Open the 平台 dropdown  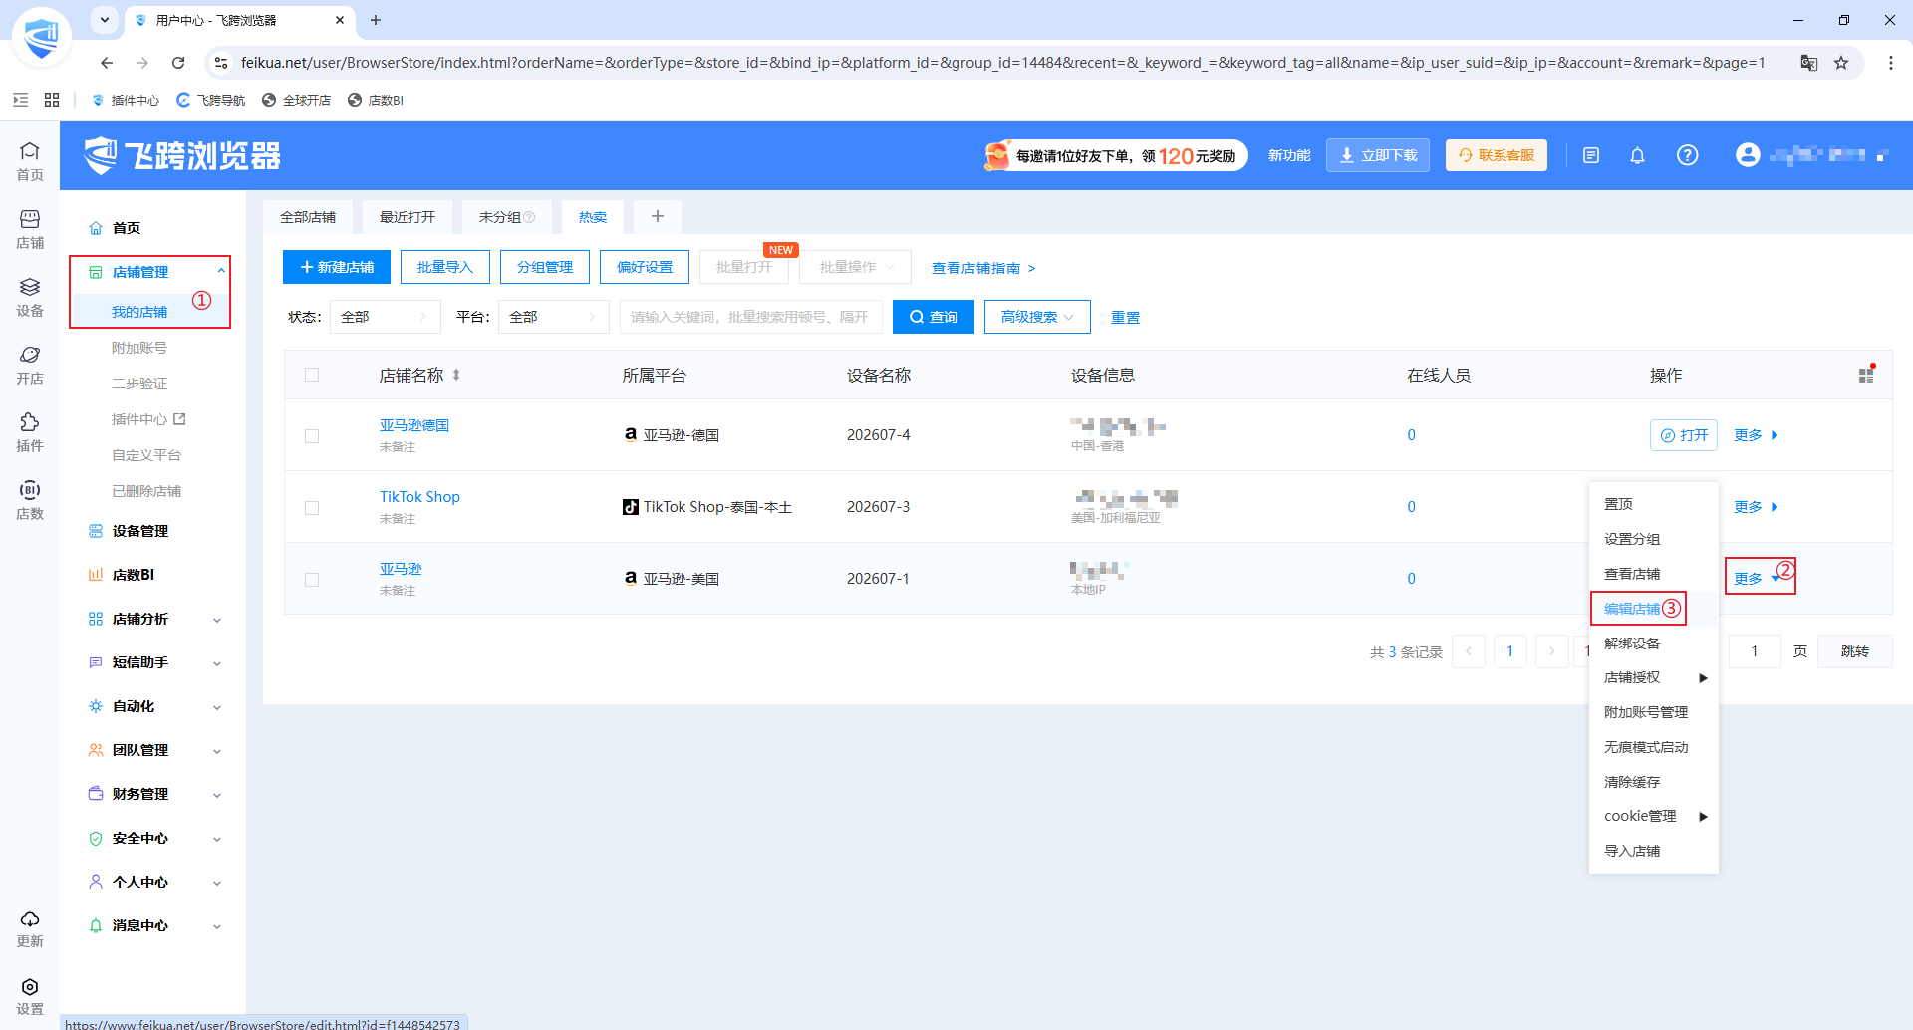[x=554, y=317]
